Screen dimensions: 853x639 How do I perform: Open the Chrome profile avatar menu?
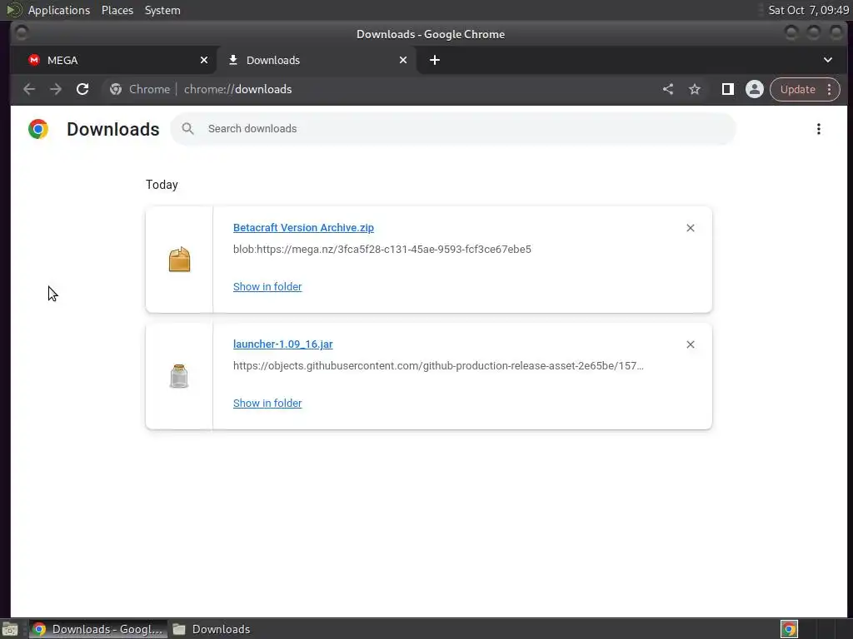coord(755,89)
